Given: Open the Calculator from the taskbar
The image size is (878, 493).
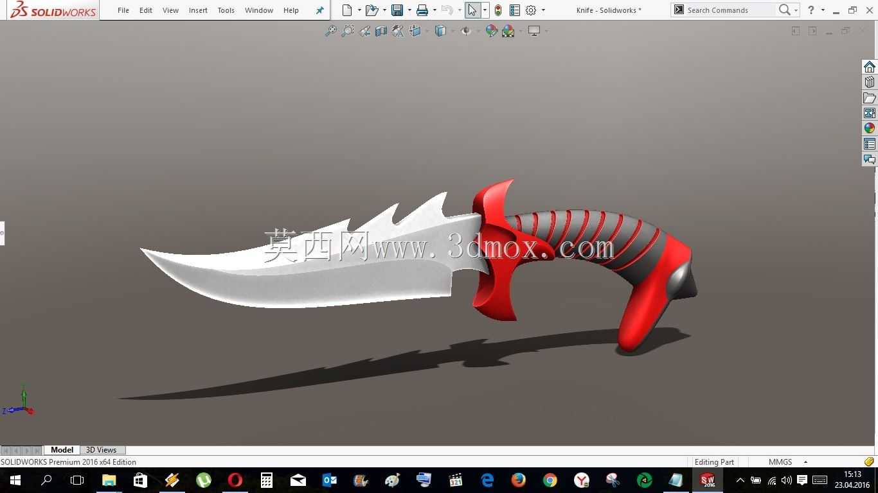Looking at the screenshot, I should click(266, 480).
